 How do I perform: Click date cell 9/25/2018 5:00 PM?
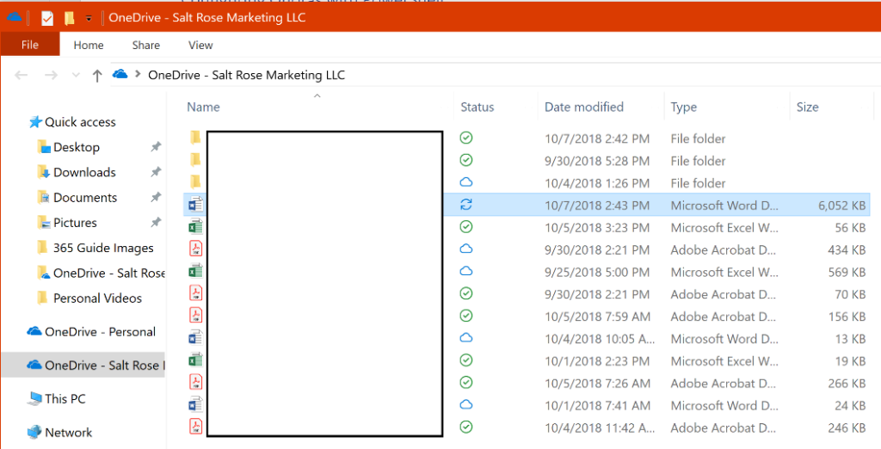(597, 272)
